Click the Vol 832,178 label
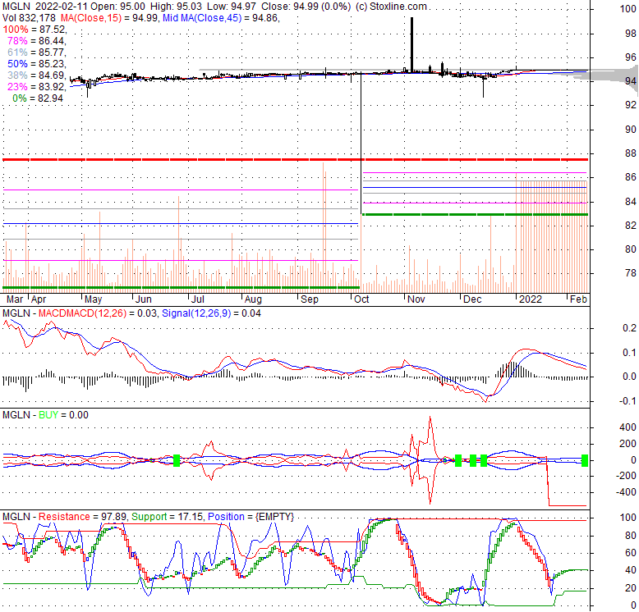Screen dimensions: 639x612 coord(30,18)
